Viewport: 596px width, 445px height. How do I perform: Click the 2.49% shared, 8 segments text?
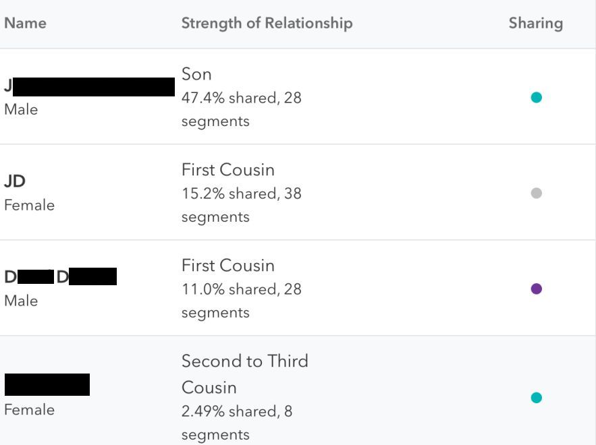(x=237, y=423)
